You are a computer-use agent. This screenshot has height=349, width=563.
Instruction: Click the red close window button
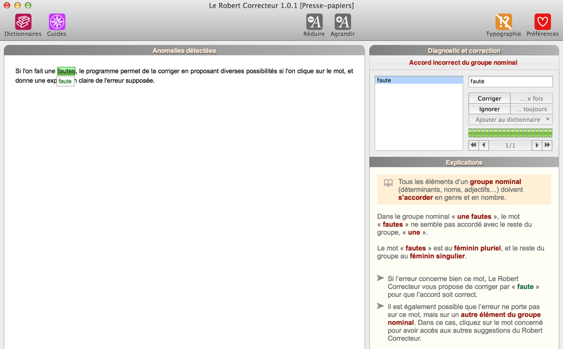click(7, 5)
